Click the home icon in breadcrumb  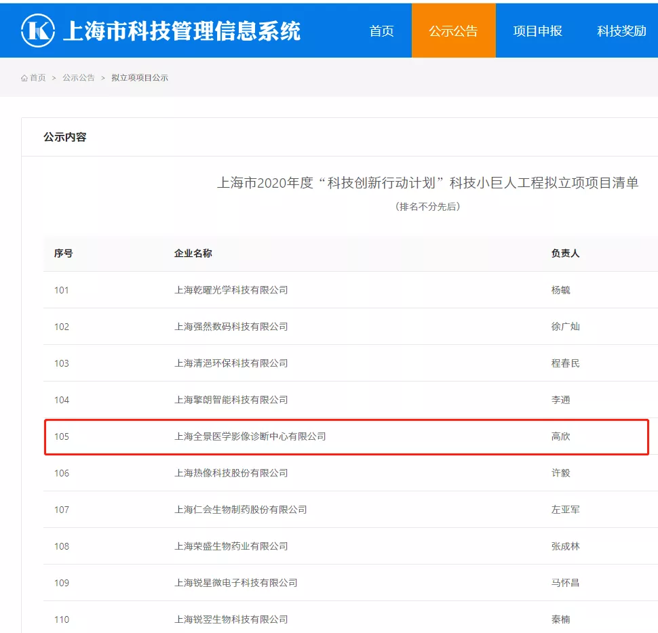24,78
